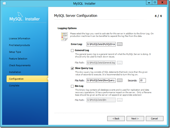This screenshot has width=170, height=128.
Task: Go to License Information step
Action: click(x=20, y=38)
